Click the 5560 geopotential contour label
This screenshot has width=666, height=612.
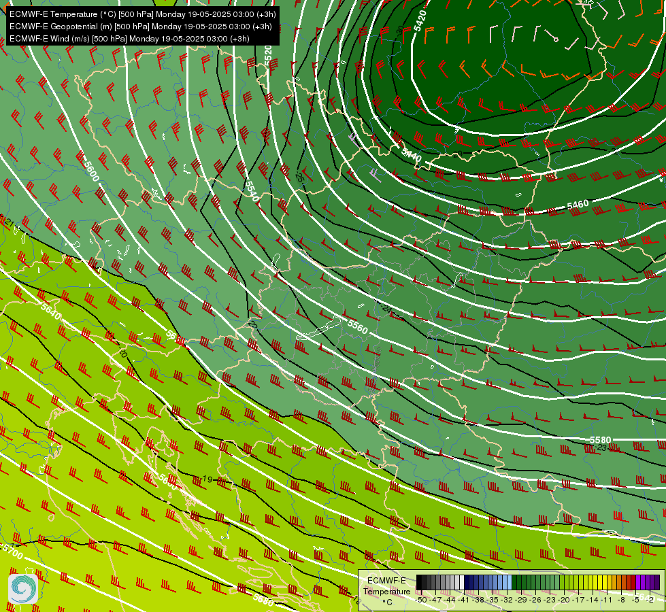point(358,326)
